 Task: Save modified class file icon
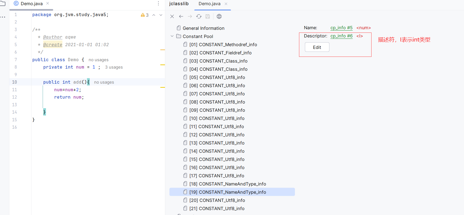(x=208, y=16)
